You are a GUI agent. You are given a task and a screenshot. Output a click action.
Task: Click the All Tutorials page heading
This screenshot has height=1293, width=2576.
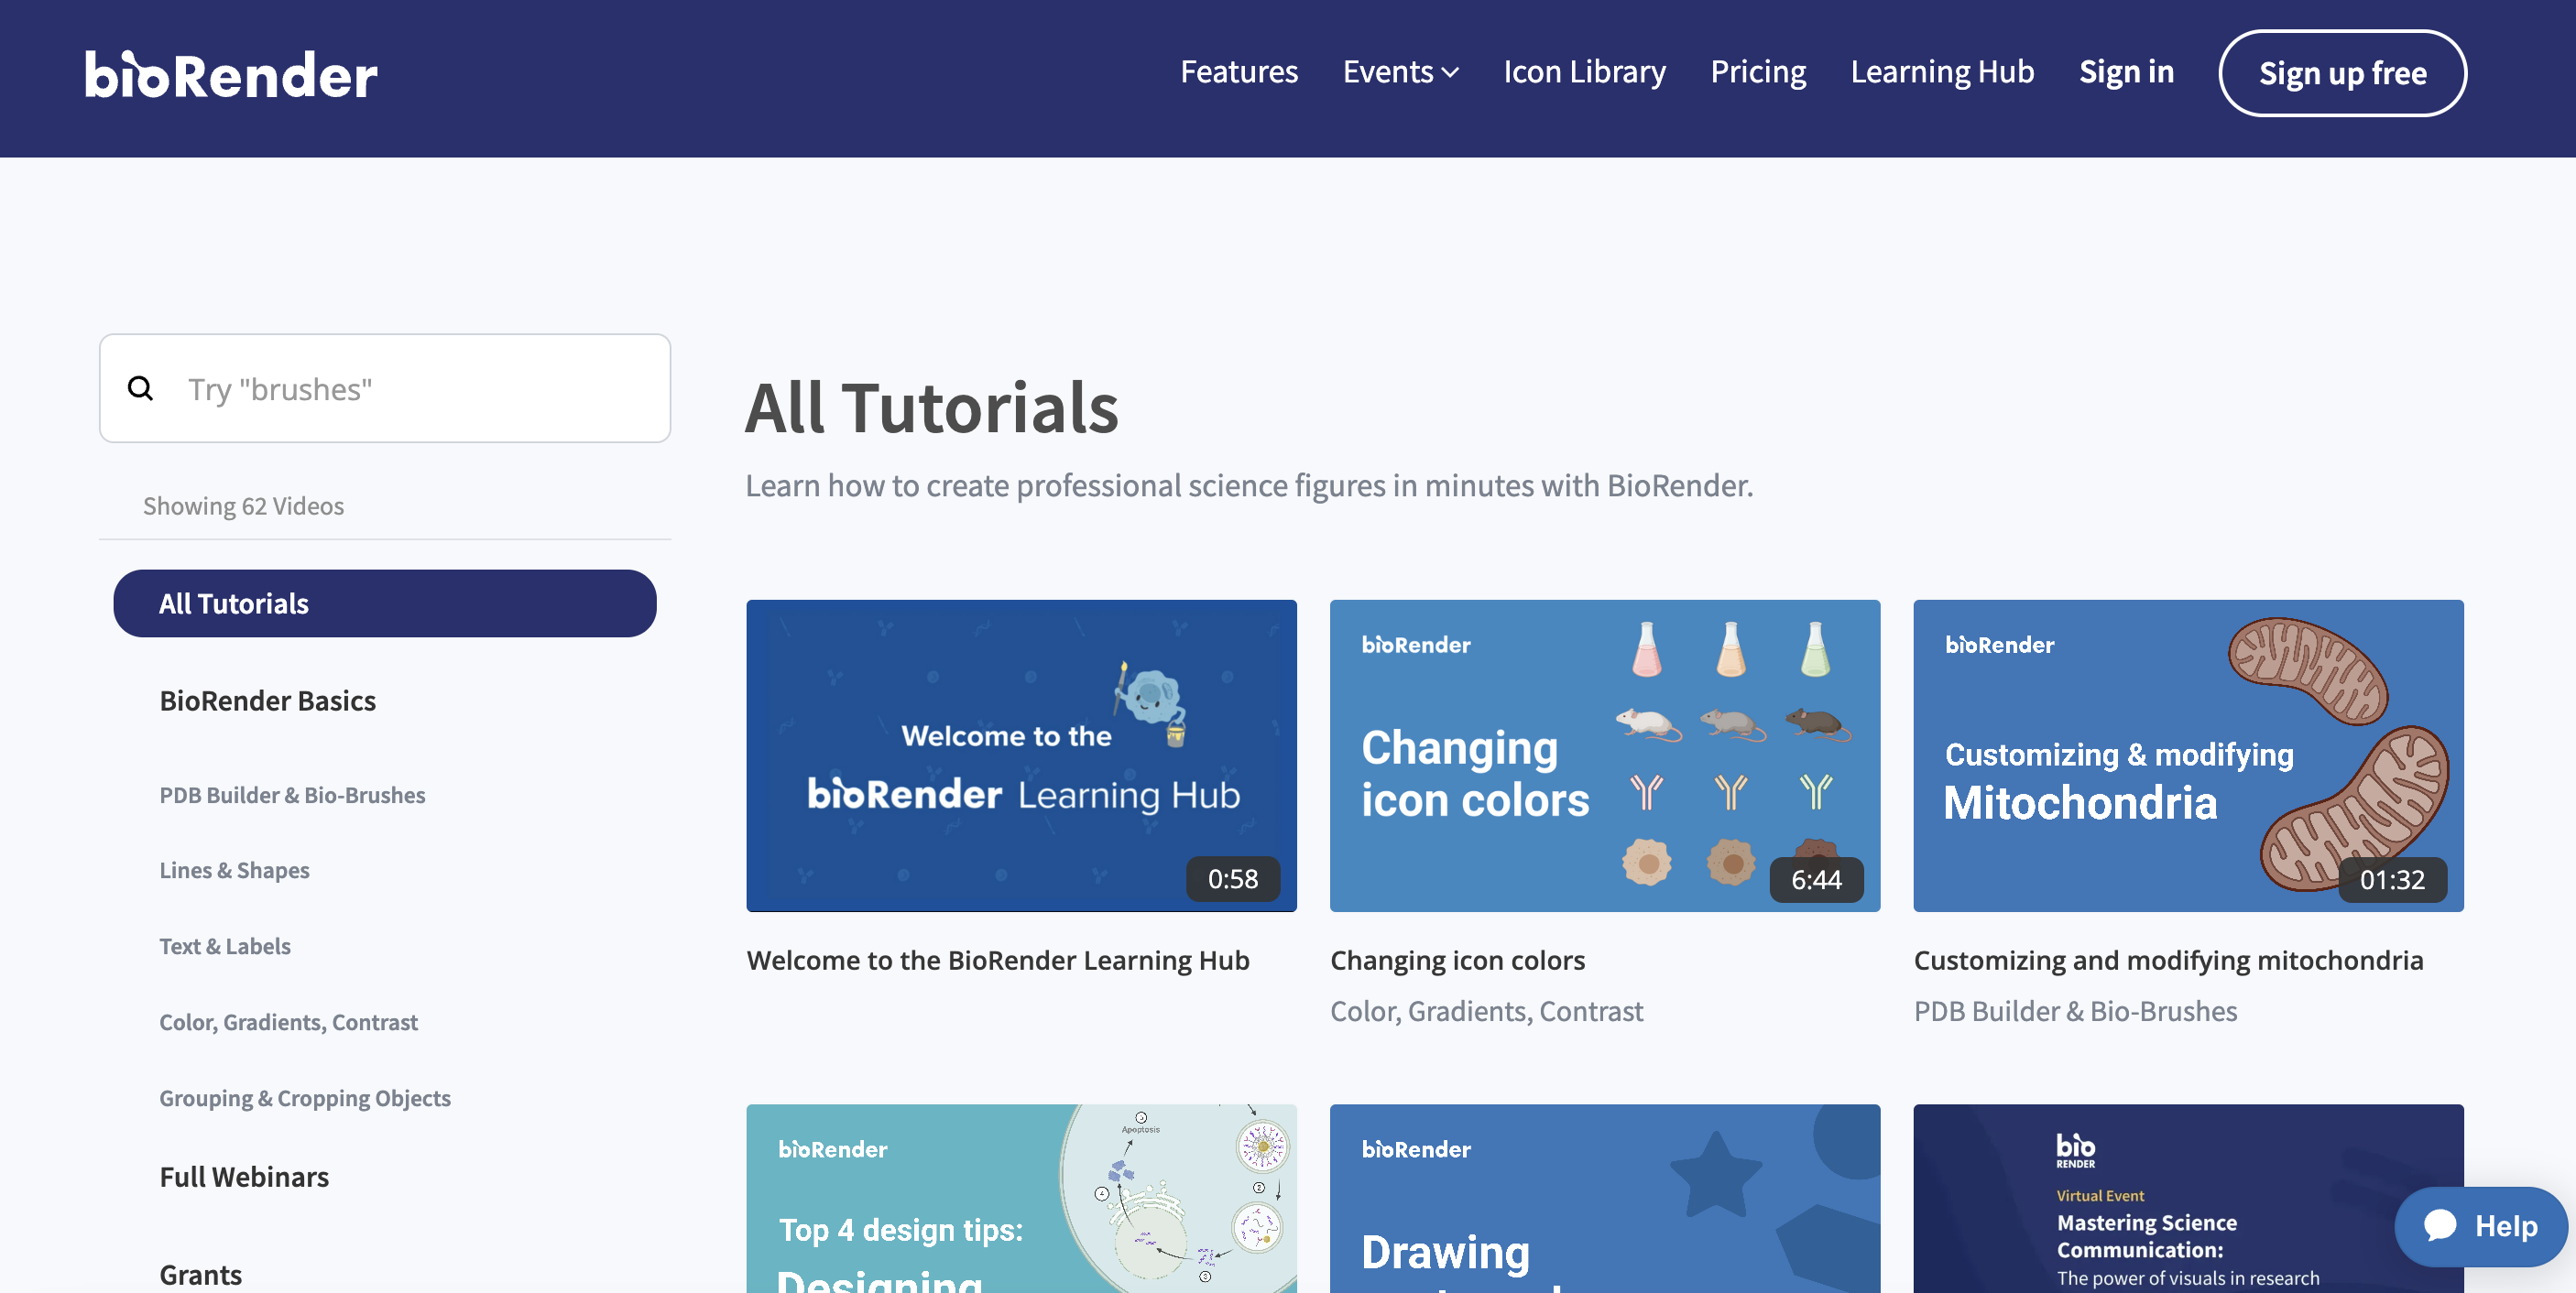[931, 408]
